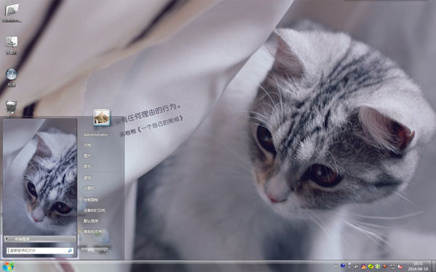This screenshot has height=272, width=436.
Task: Click the network monitor tray icon
Action: click(392, 266)
